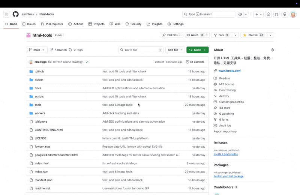This screenshot has height=195, width=300.
Task: Open the www.htmls.dev website link
Action: [x=229, y=70]
